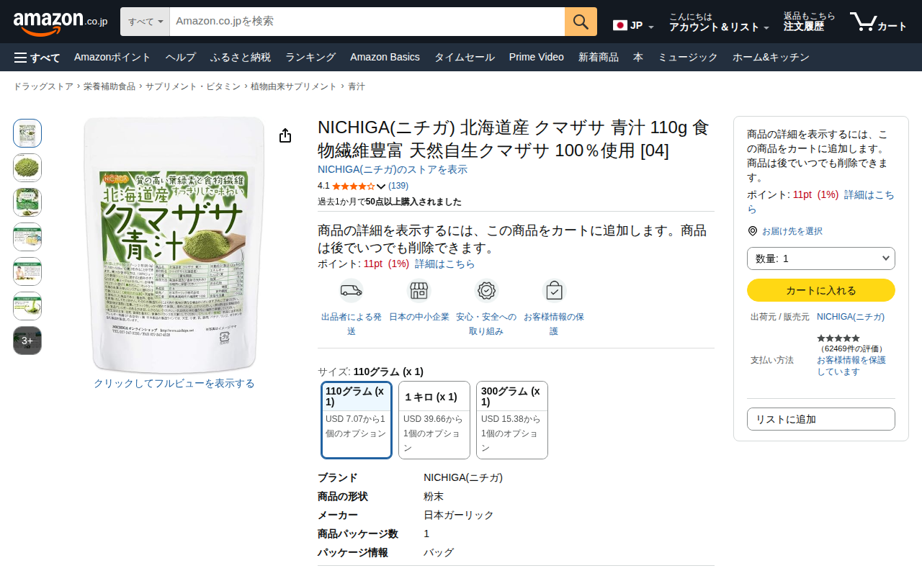
Task: Select the 110グラム (x 1) size option
Action: pyautogui.click(x=357, y=420)
